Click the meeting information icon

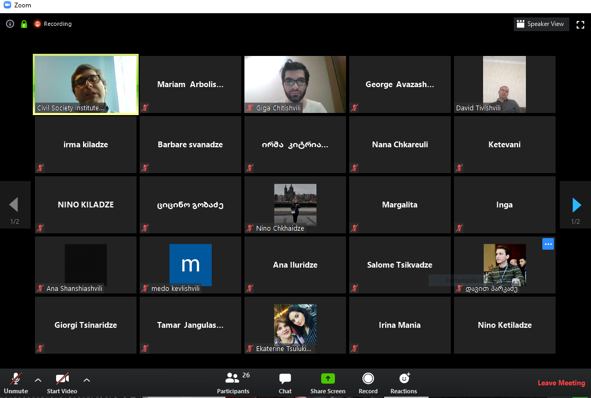(x=10, y=24)
